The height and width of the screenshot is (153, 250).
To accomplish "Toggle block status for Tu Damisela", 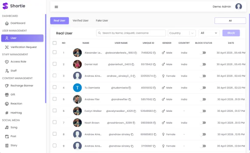I will pyautogui.click(x=203, y=88).
